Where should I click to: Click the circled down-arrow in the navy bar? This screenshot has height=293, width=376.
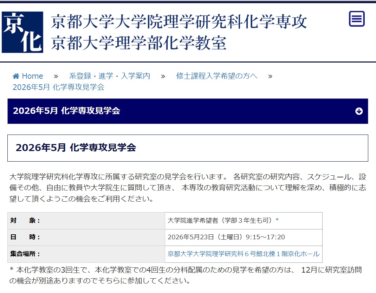[359, 111]
